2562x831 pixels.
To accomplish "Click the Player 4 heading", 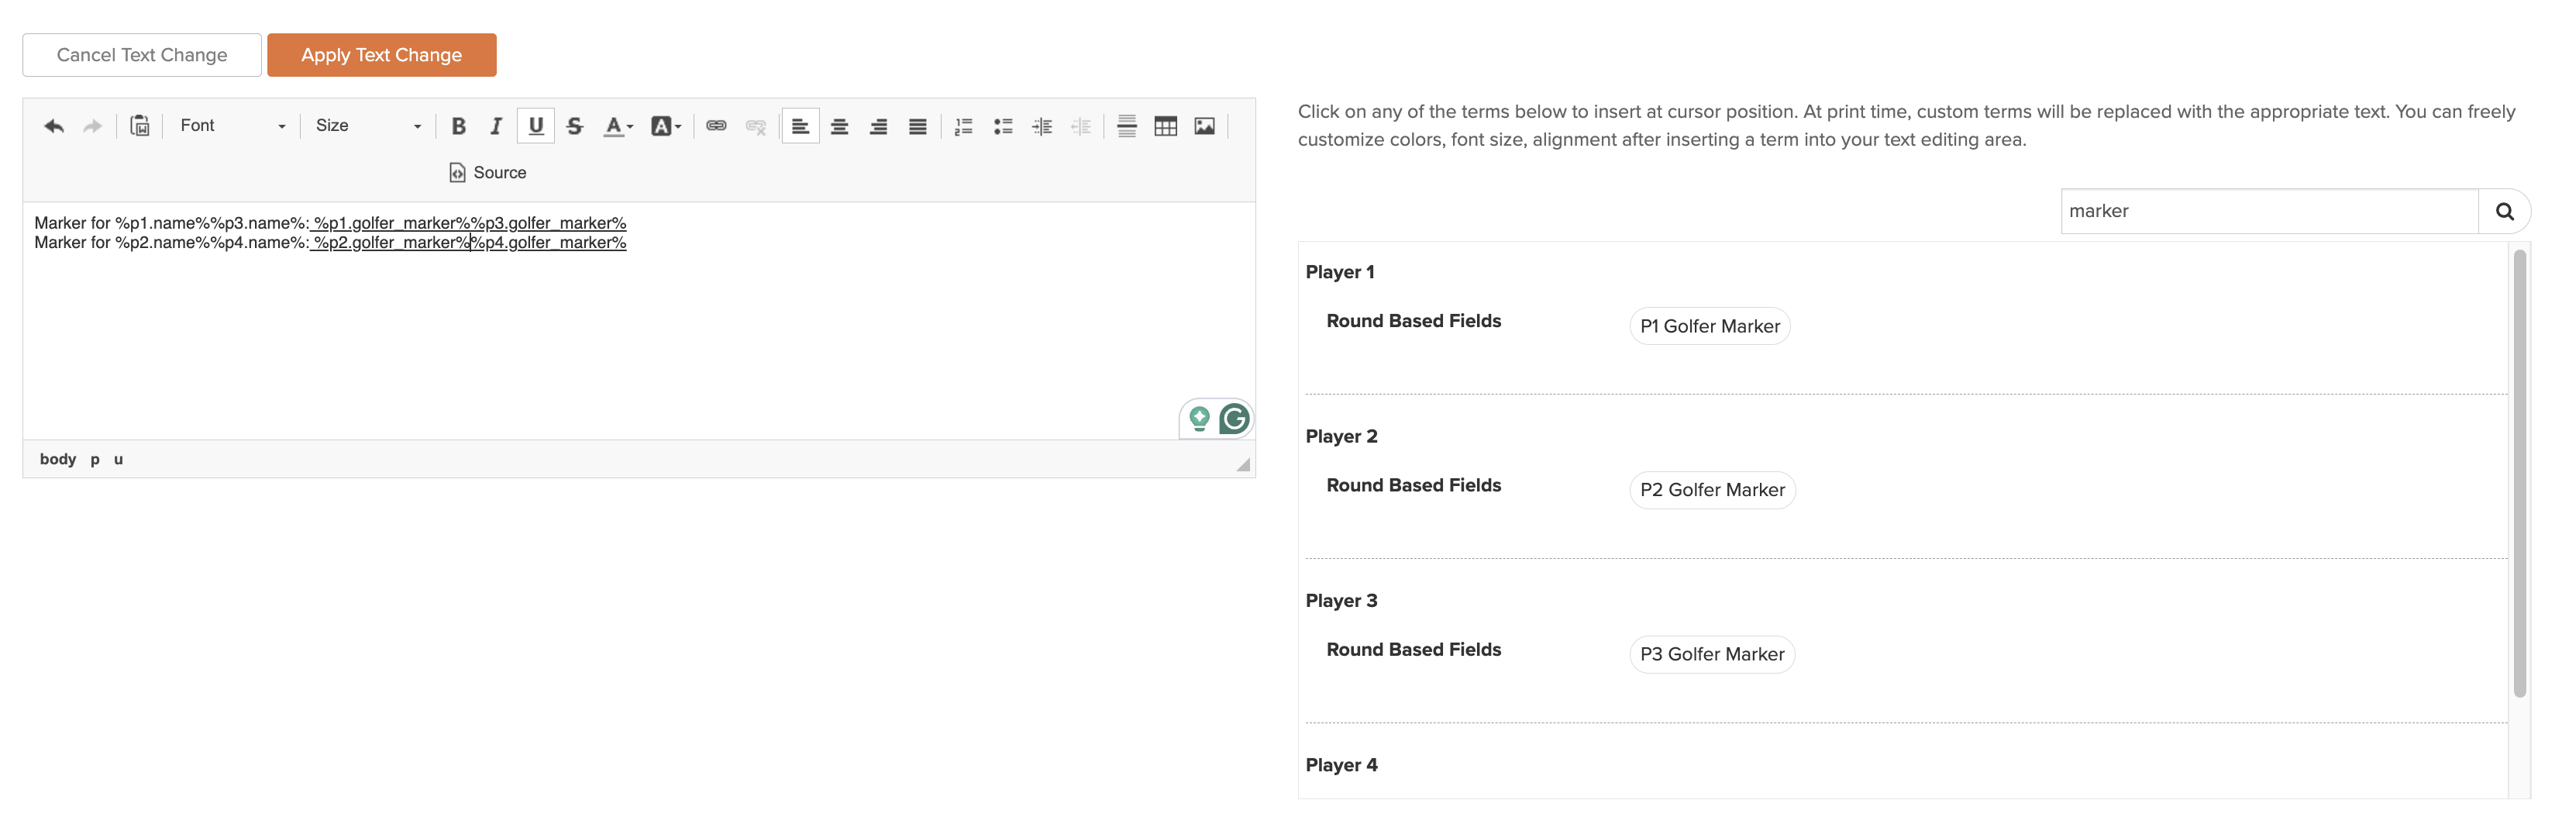I will (x=1341, y=764).
